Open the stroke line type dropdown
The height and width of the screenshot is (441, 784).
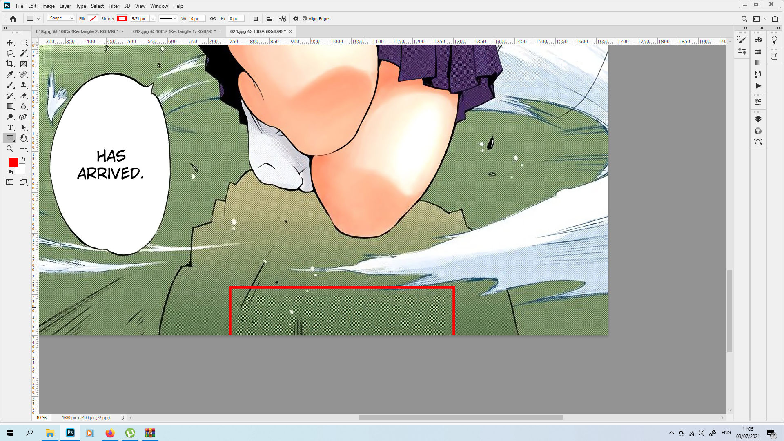pos(168,18)
